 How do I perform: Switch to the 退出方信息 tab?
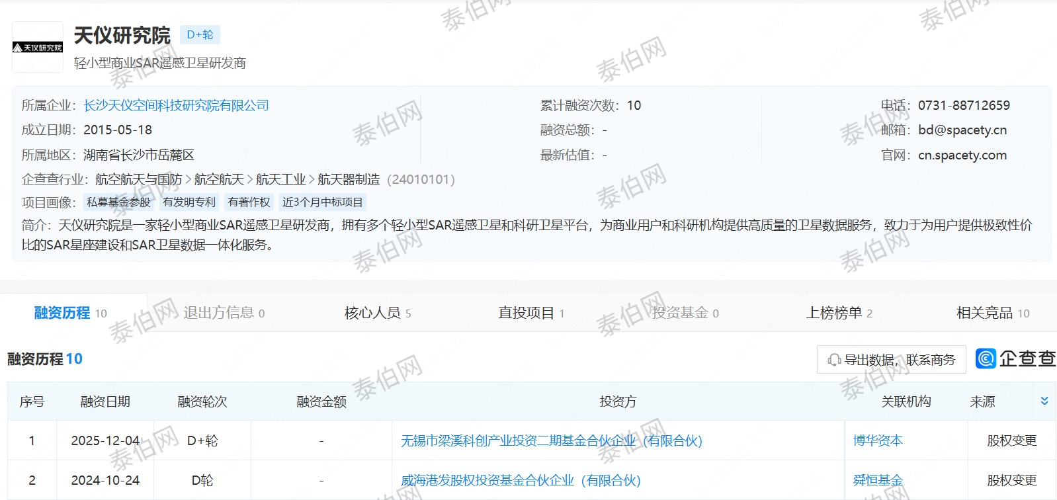click(224, 313)
